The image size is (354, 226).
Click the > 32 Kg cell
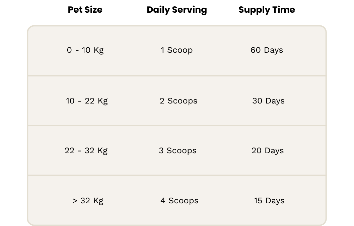88,201
